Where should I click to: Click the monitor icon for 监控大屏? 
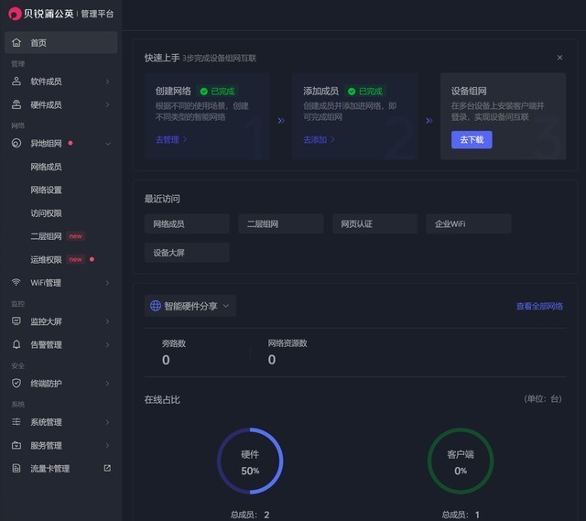(x=16, y=321)
